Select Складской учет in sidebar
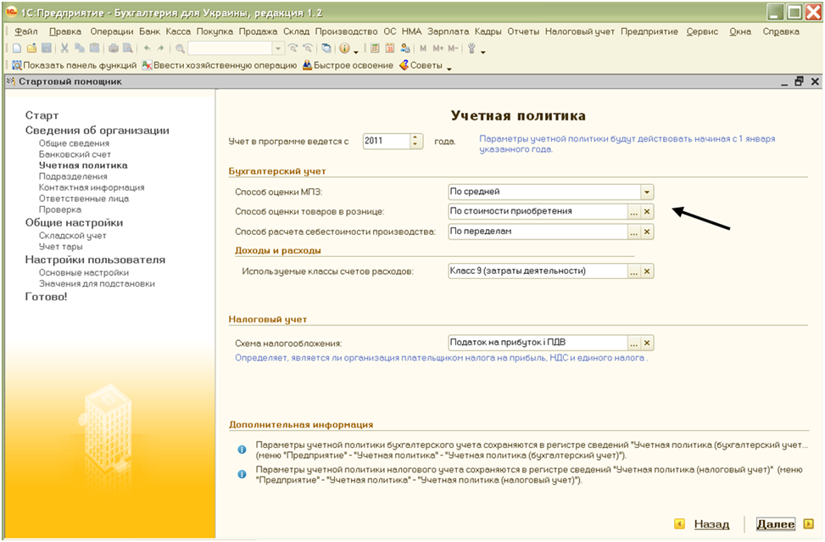Image resolution: width=825 pixels, height=542 pixels. click(x=73, y=235)
